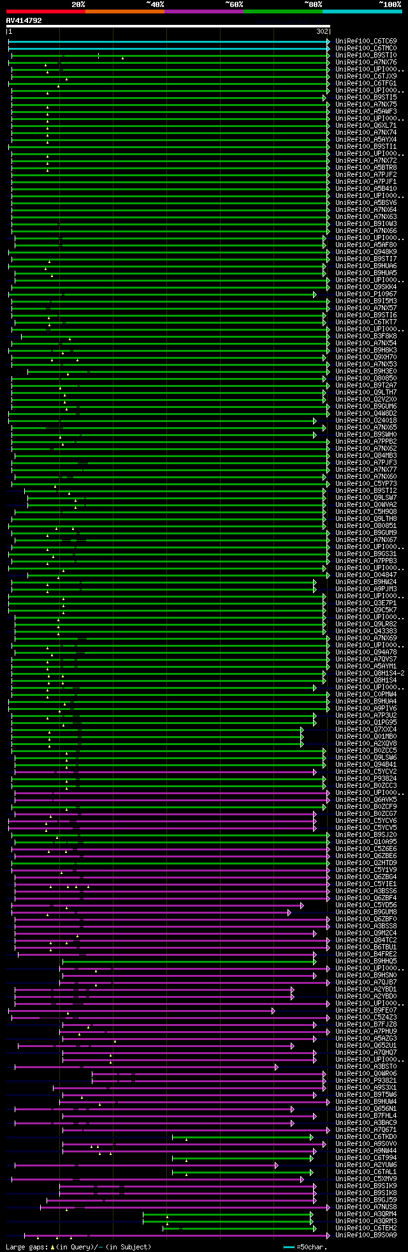The height and width of the screenshot is (1252, 408).
Task: Select hit label UniRef100_B9HUA6
Action: (366, 266)
